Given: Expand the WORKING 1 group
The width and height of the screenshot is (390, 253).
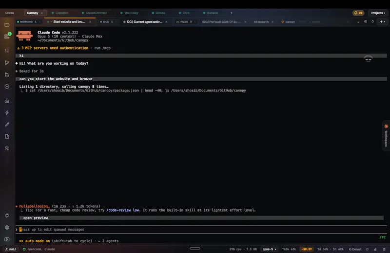Looking at the screenshot, I should (28, 22).
